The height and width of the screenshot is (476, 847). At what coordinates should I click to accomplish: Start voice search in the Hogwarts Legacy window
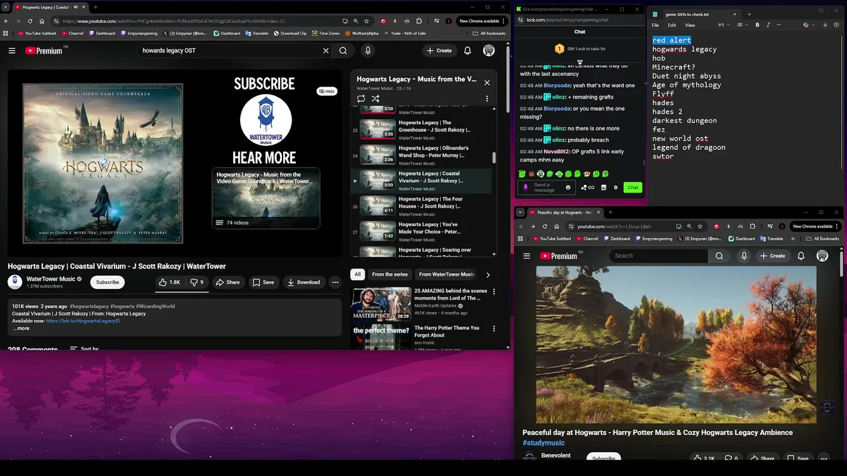pos(368,50)
